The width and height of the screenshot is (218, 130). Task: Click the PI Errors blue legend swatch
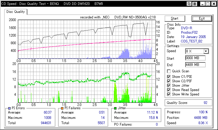point(9,108)
